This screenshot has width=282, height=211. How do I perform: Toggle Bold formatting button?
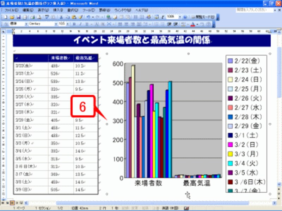74,24
